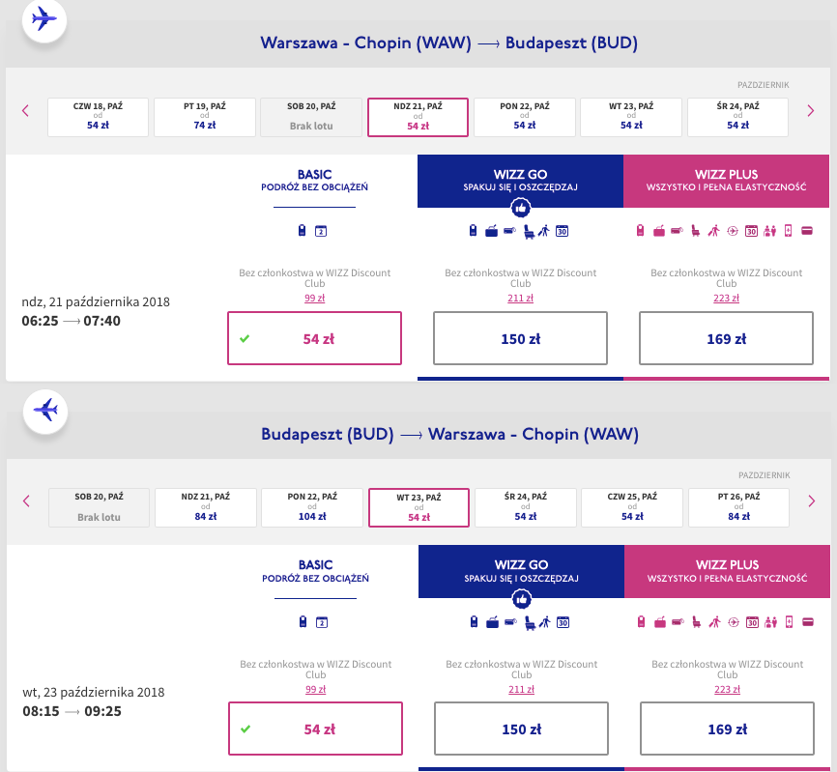The width and height of the screenshot is (837, 772).
Task: Choose the return WIZZ GO 150 zł fare
Action: pos(522,729)
